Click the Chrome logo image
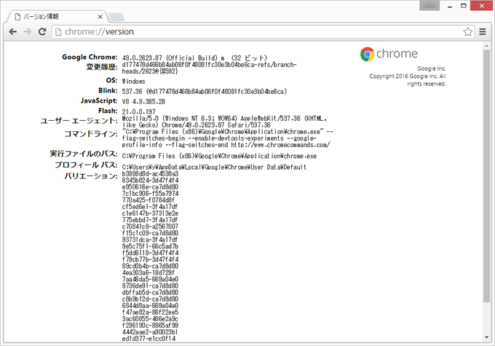 (389, 54)
